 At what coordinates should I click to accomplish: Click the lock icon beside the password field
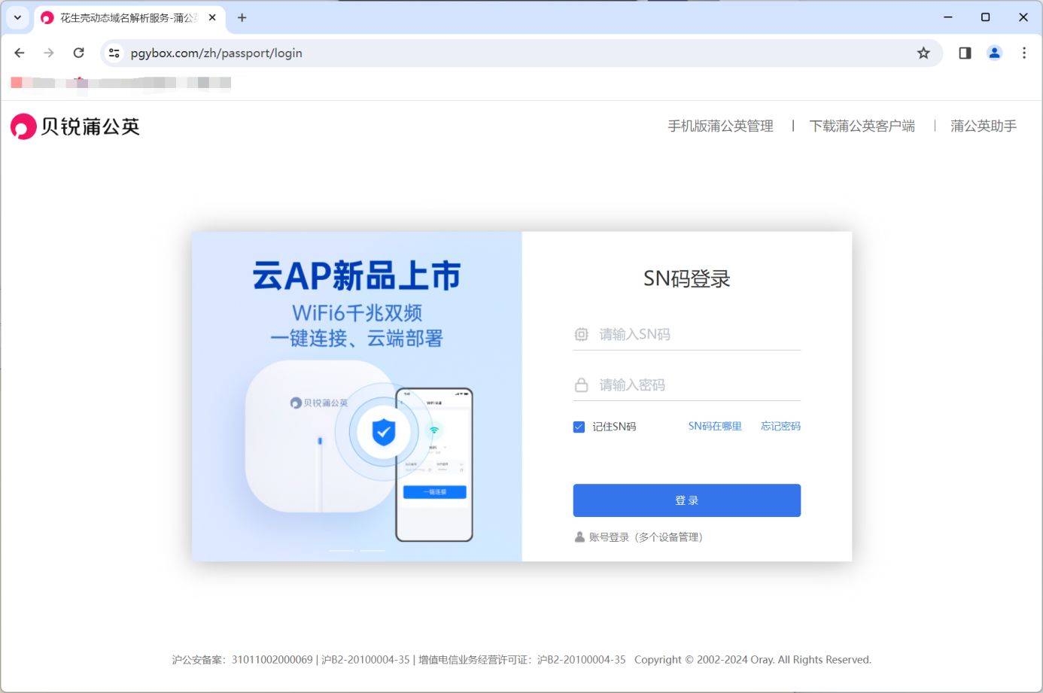click(x=581, y=385)
